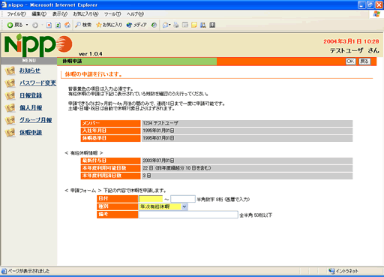
Task: Click the イントラネット zone status icon
Action: pos(331,271)
